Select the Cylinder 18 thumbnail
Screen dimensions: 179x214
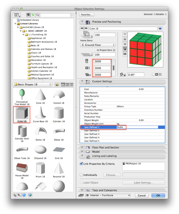click(59, 115)
